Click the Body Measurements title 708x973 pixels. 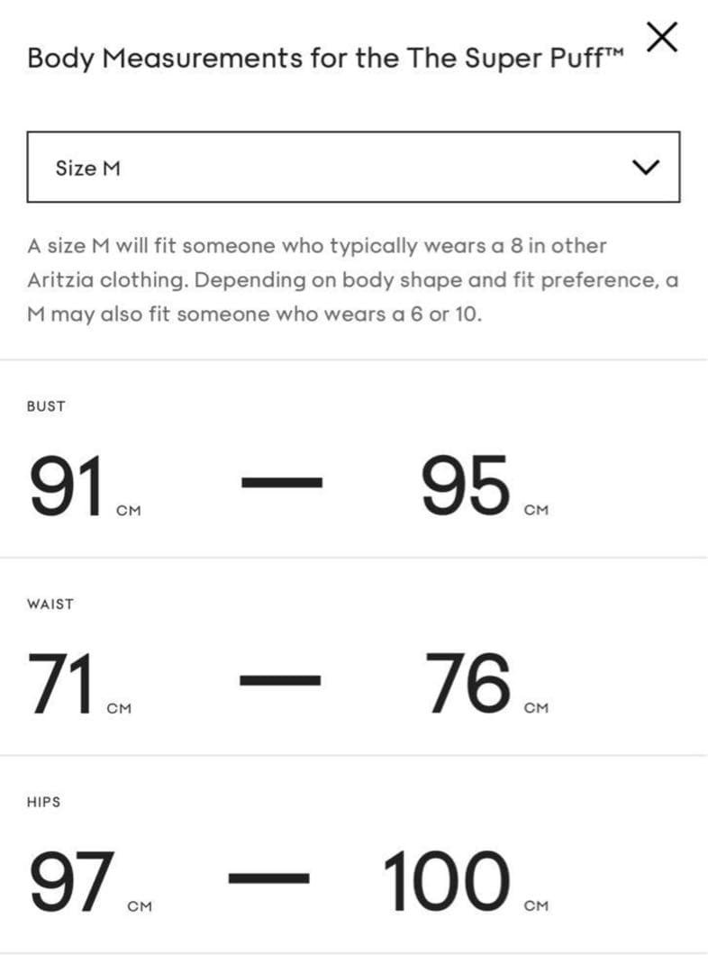click(318, 58)
